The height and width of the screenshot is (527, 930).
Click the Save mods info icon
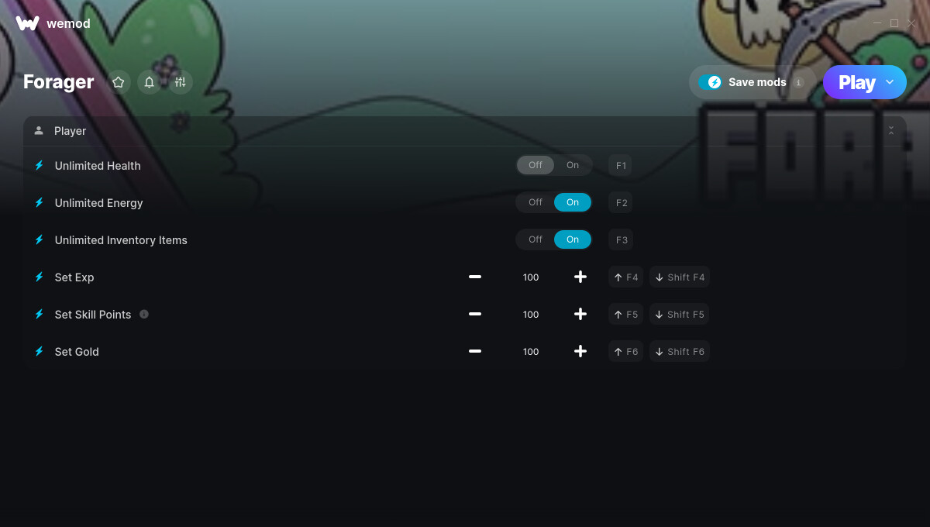tap(799, 82)
